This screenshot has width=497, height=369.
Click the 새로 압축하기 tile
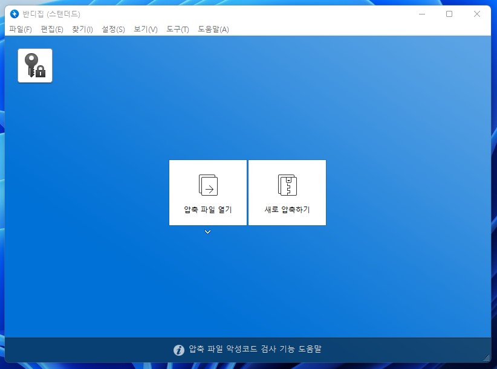[x=287, y=193]
